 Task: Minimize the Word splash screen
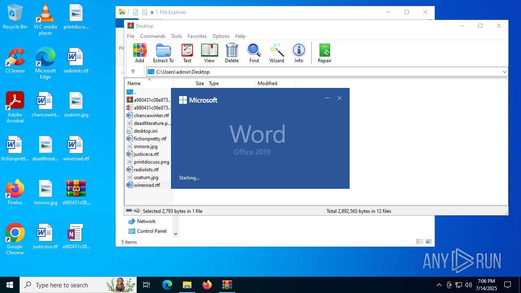pos(327,98)
